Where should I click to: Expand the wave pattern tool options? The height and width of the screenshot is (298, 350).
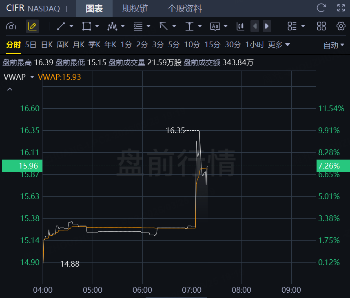(123, 26)
